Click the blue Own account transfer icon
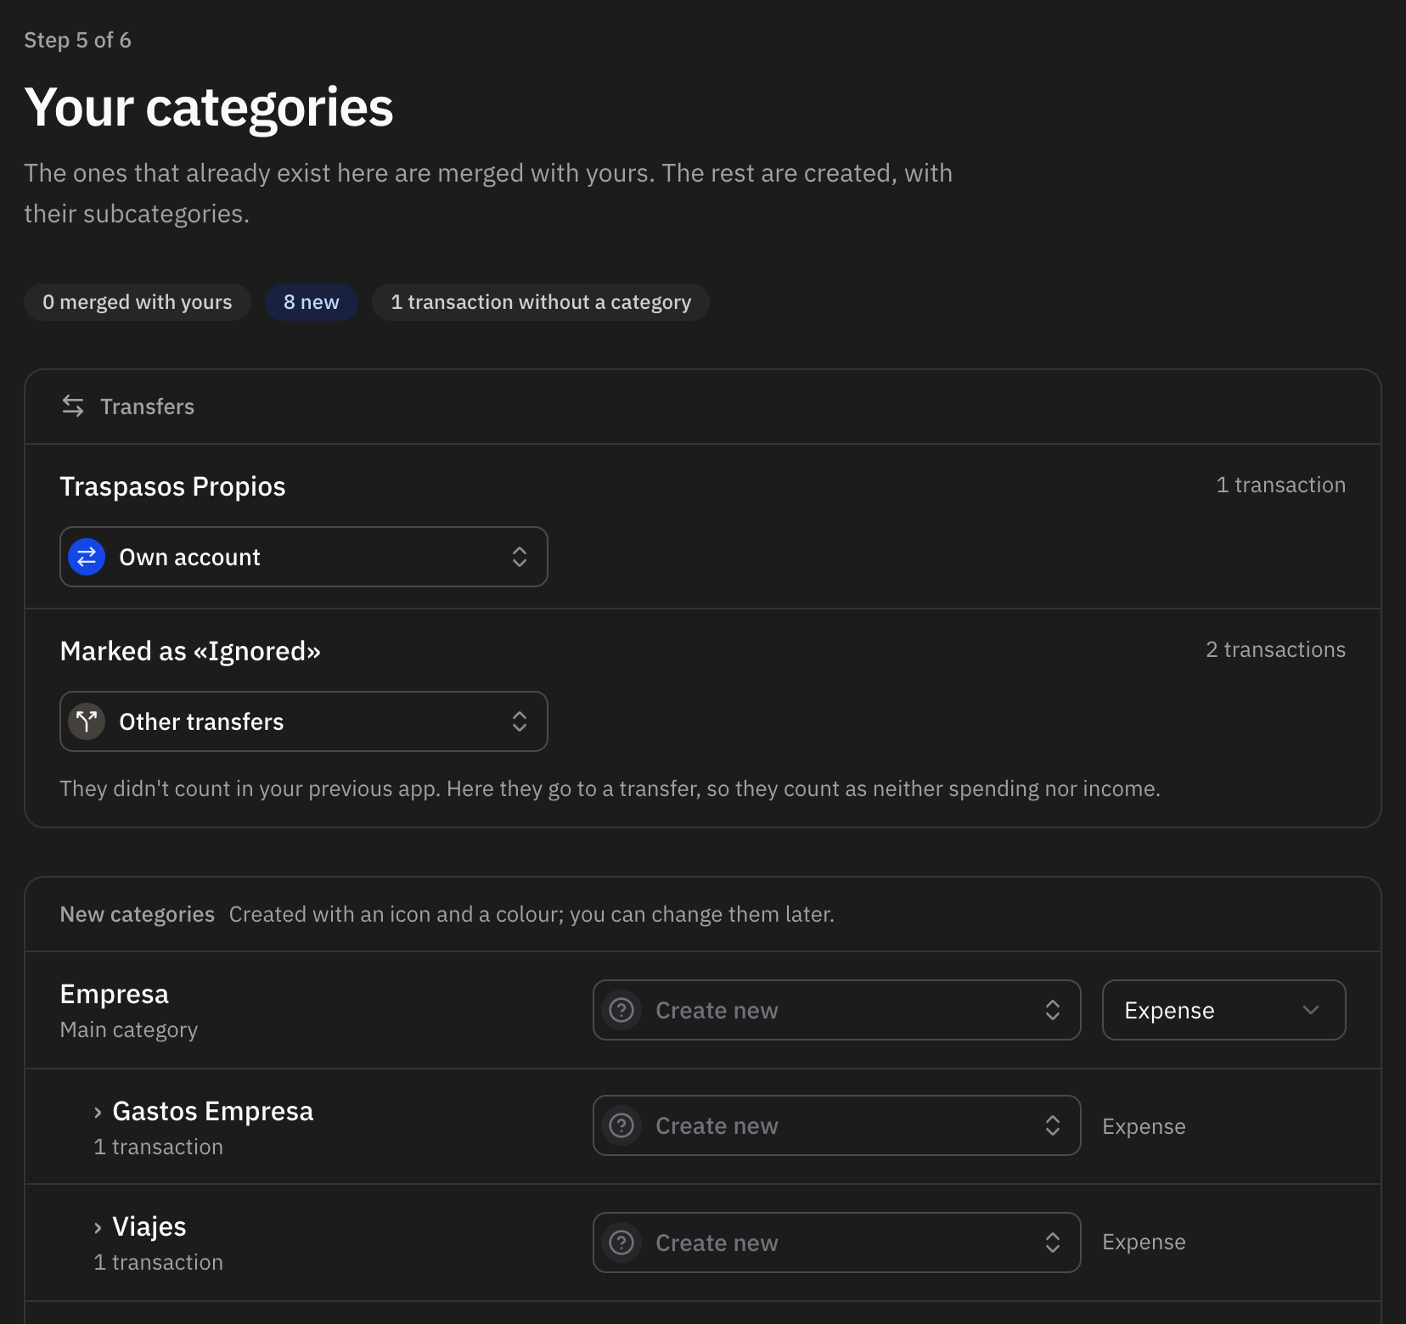The image size is (1406, 1324). coord(87,557)
